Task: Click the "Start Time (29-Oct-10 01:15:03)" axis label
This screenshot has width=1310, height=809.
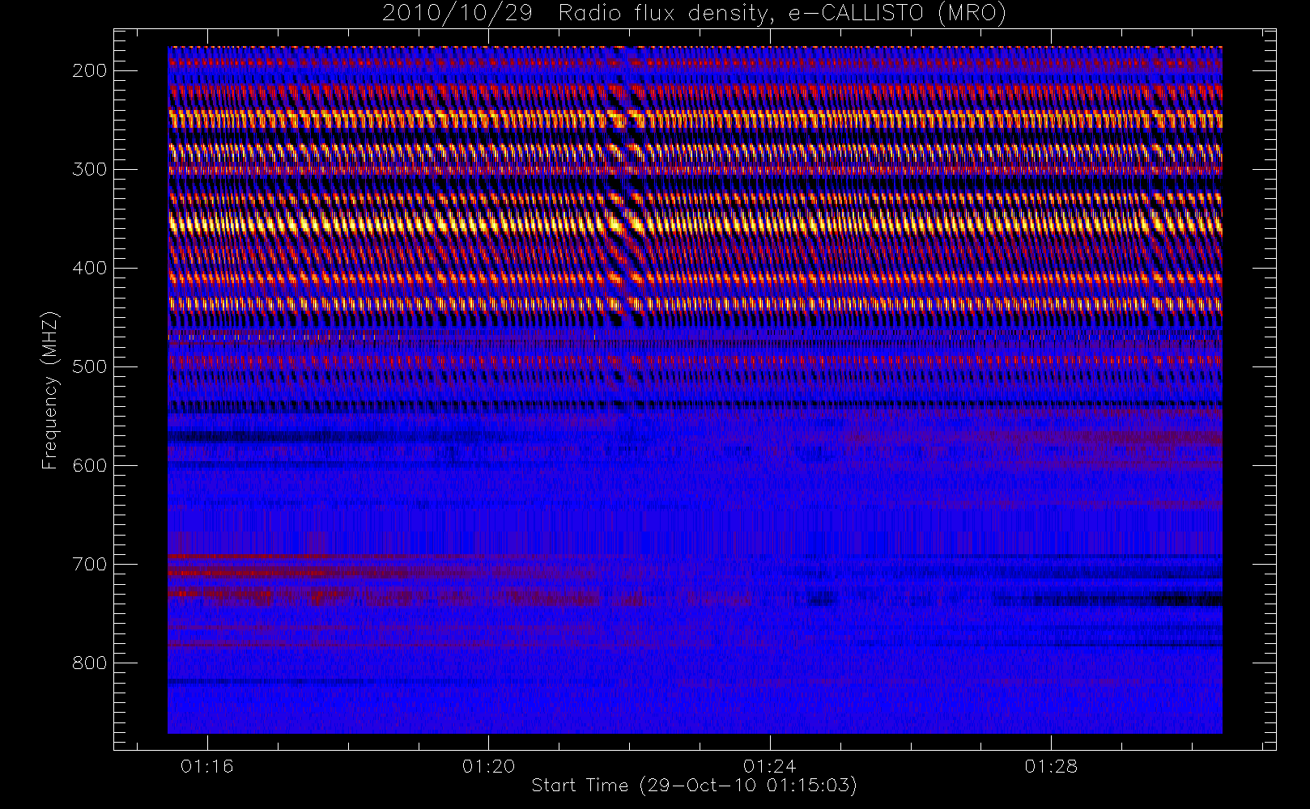Action: (694, 786)
